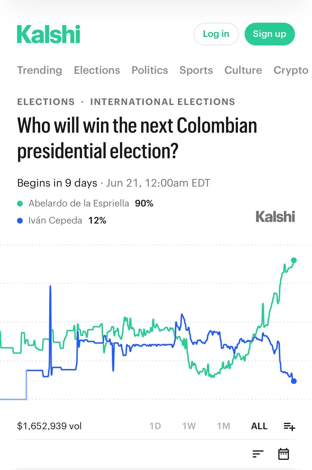Select the 1W time range
The width and height of the screenshot is (312, 470).
tap(189, 426)
